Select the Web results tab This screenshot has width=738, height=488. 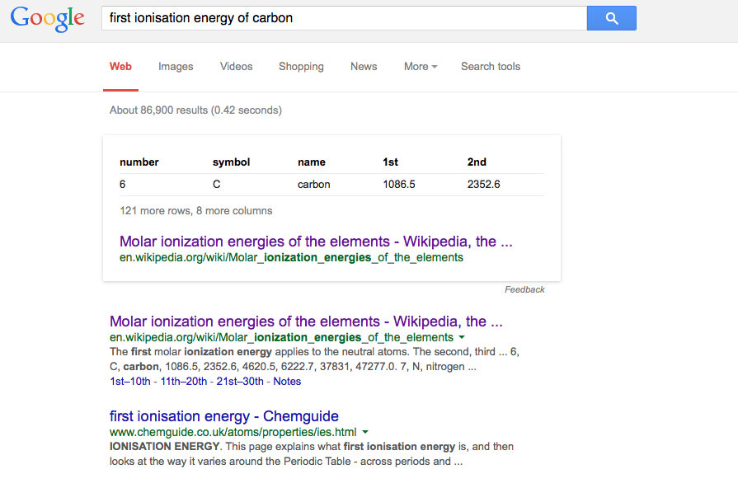click(120, 66)
